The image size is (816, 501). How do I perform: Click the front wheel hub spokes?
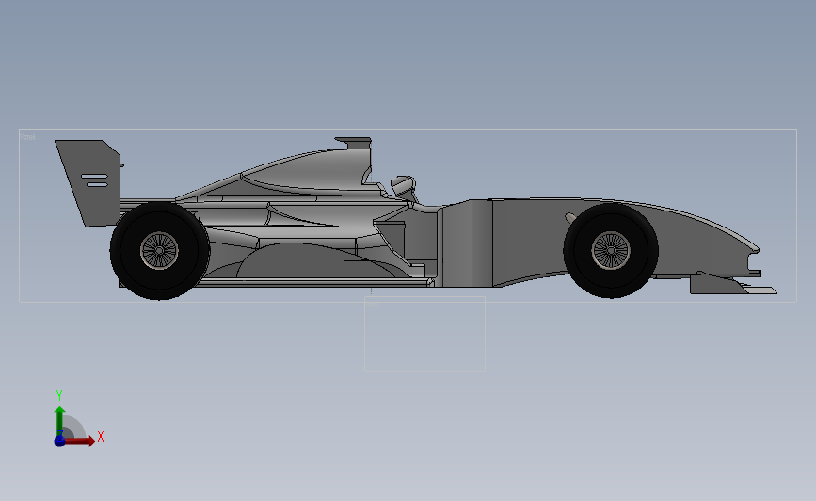pyautogui.click(x=611, y=250)
